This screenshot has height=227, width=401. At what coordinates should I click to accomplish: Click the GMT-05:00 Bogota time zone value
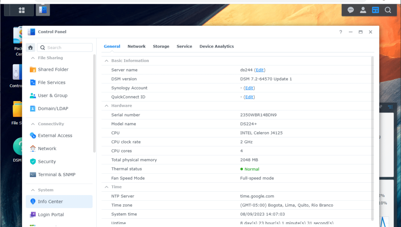click(287, 205)
